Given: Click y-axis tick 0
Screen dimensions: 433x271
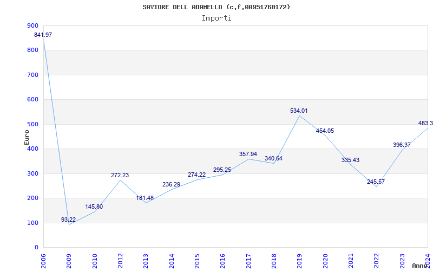Looking at the screenshot, I should pos(36,248).
